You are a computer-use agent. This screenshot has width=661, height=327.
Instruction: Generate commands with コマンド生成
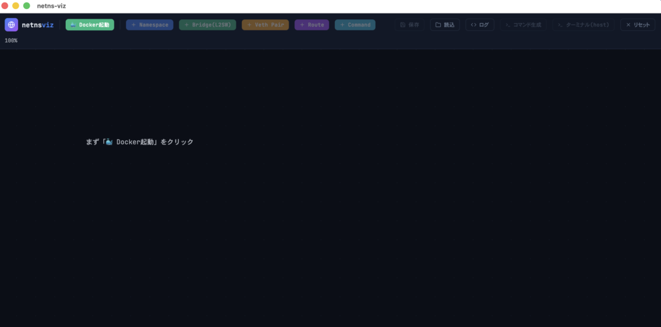coord(524,25)
